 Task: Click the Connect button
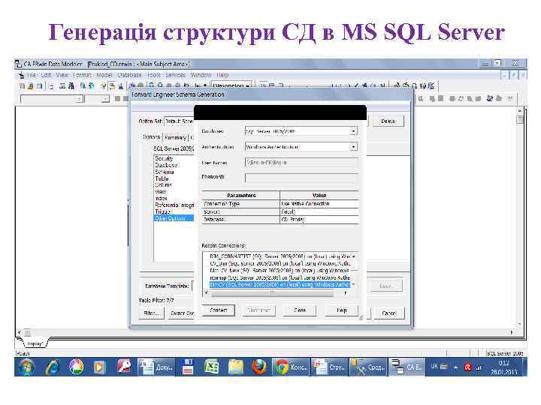tap(219, 310)
